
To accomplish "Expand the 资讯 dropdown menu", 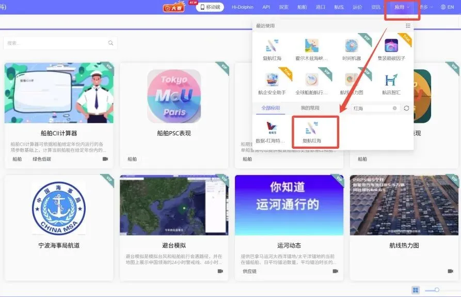I will point(377,7).
